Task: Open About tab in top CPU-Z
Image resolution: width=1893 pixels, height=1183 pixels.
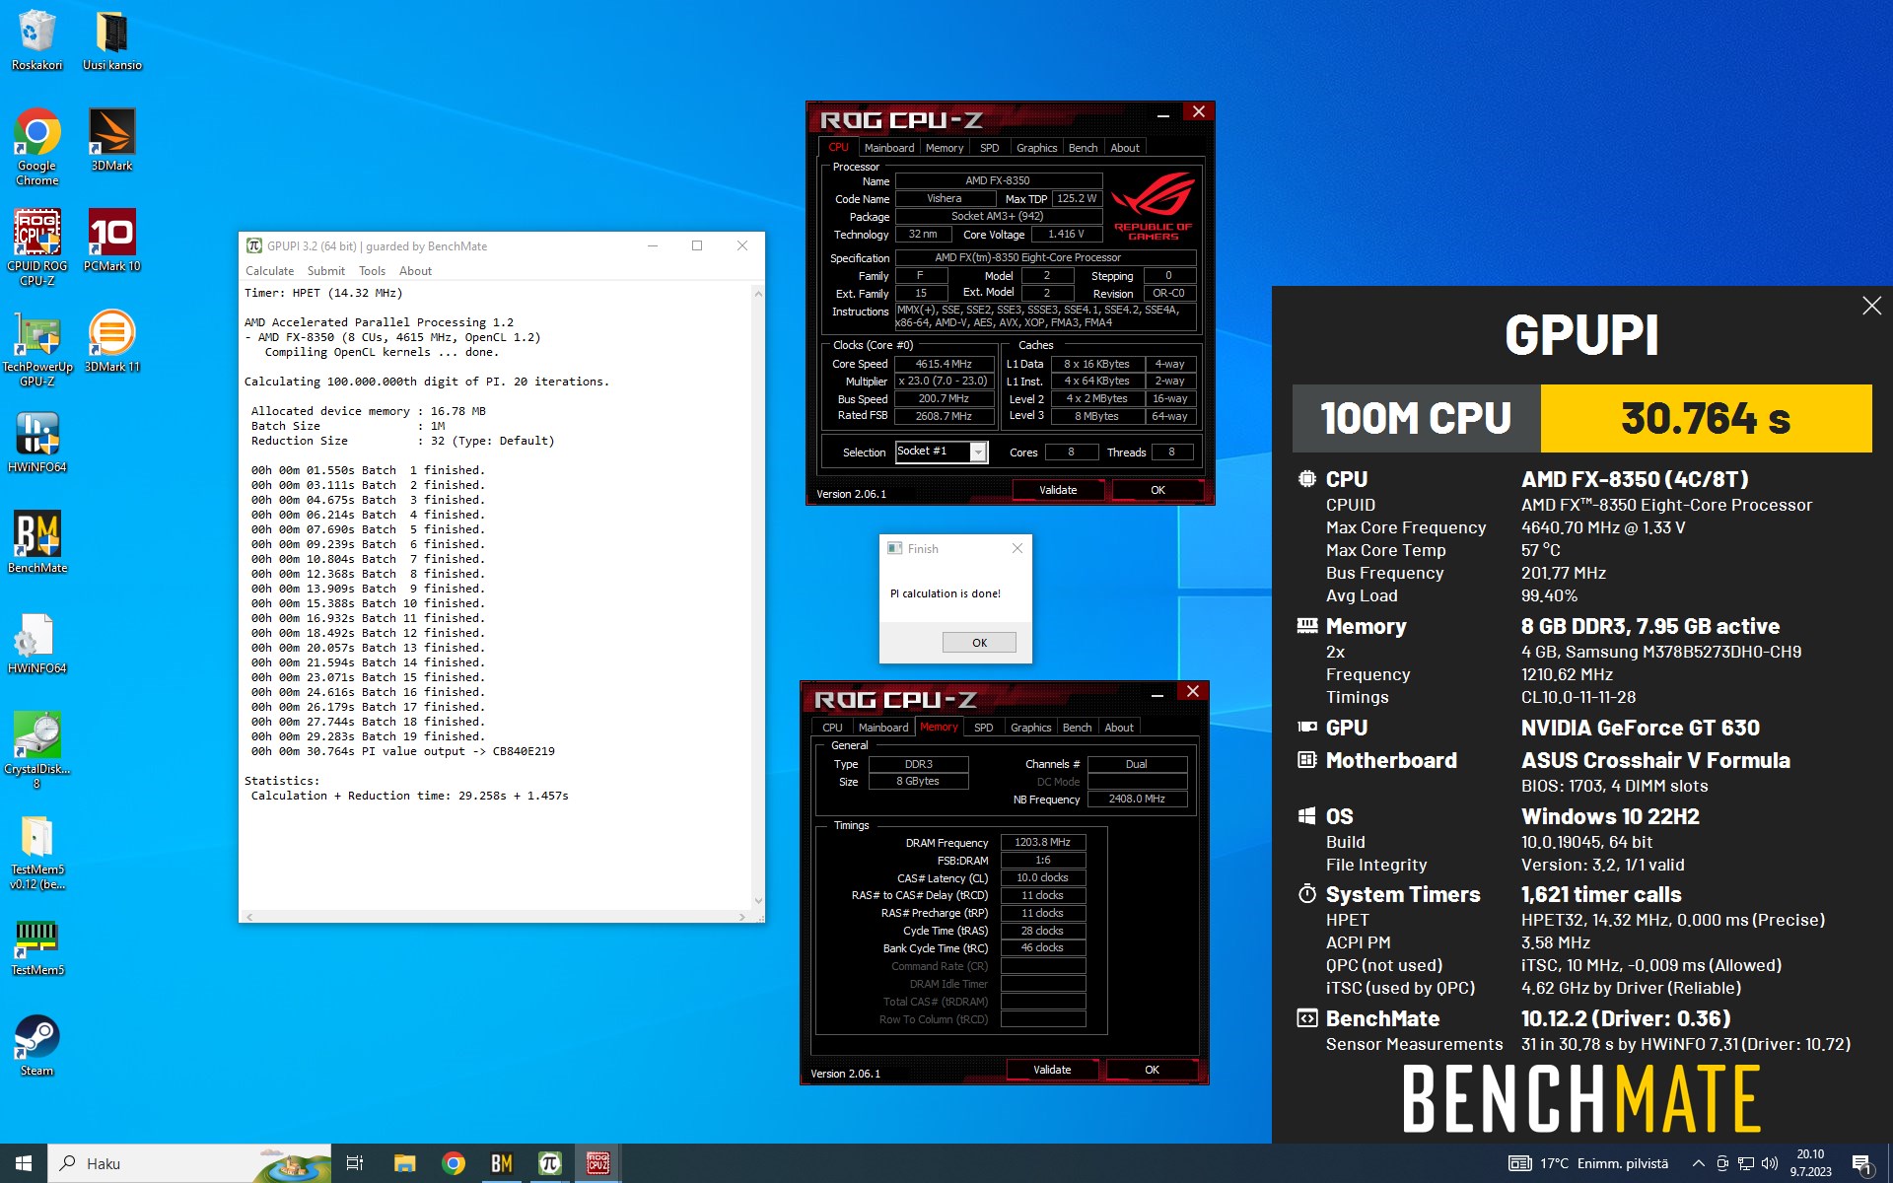Action: point(1125,148)
